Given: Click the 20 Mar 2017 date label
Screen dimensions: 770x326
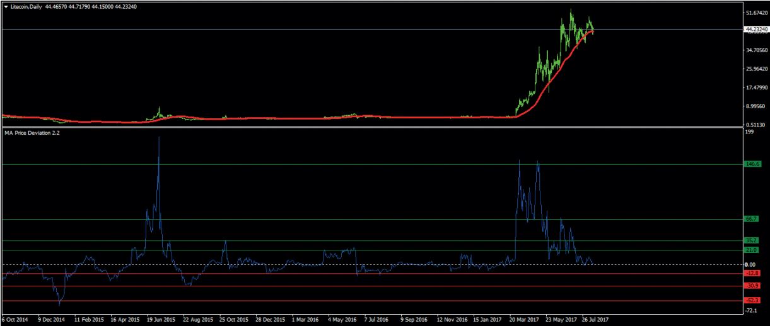Looking at the screenshot, I should click(525, 319).
